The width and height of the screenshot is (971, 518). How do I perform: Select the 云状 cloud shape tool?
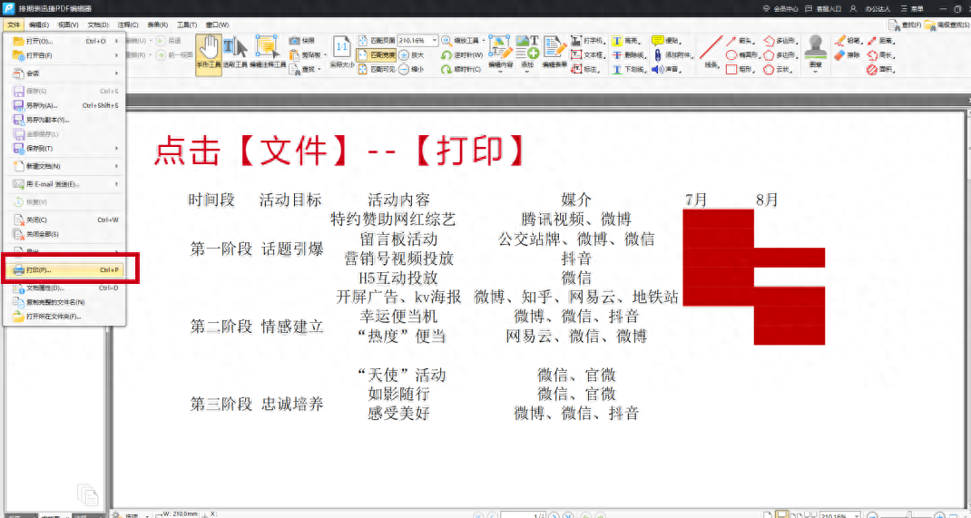[779, 69]
